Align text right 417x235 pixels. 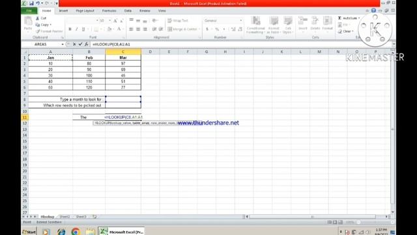point(145,29)
